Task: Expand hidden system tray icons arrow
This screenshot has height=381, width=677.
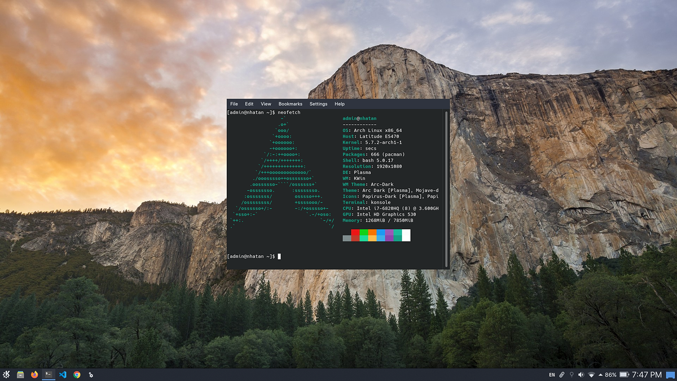Action: [600, 375]
